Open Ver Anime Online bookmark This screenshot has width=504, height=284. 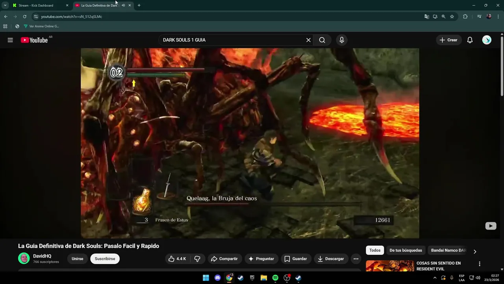[x=41, y=26]
